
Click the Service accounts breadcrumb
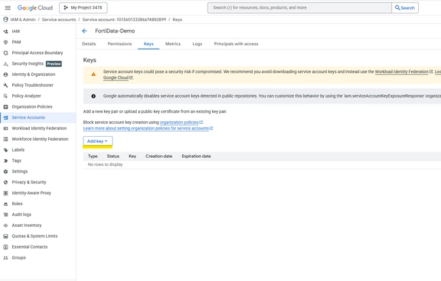pos(59,20)
